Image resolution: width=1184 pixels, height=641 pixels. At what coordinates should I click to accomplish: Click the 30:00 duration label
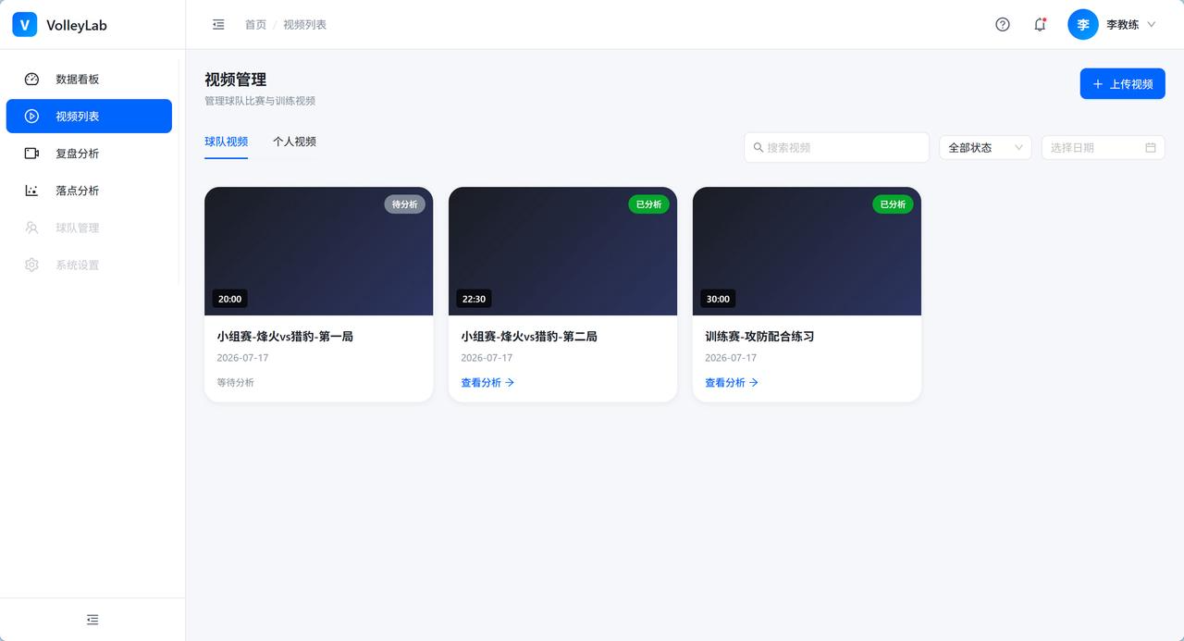point(718,299)
